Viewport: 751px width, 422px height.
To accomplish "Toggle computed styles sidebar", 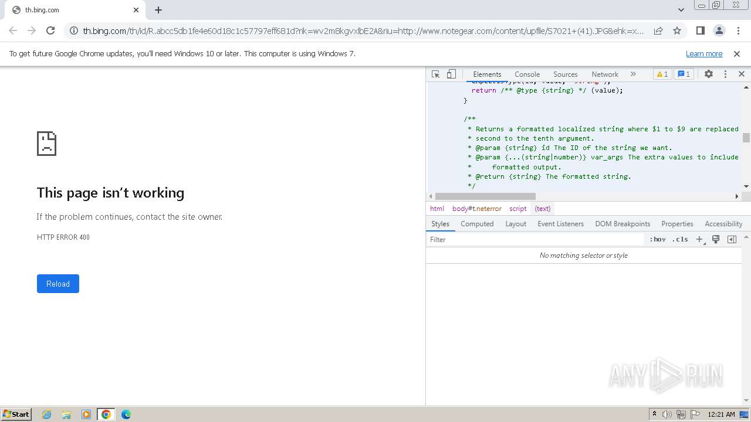I will coord(732,239).
